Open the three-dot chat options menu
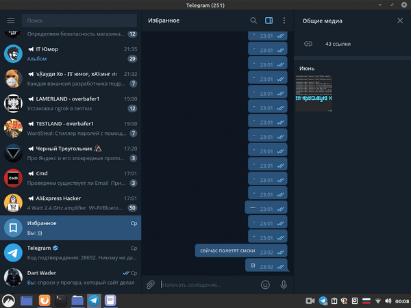 pos(284,21)
